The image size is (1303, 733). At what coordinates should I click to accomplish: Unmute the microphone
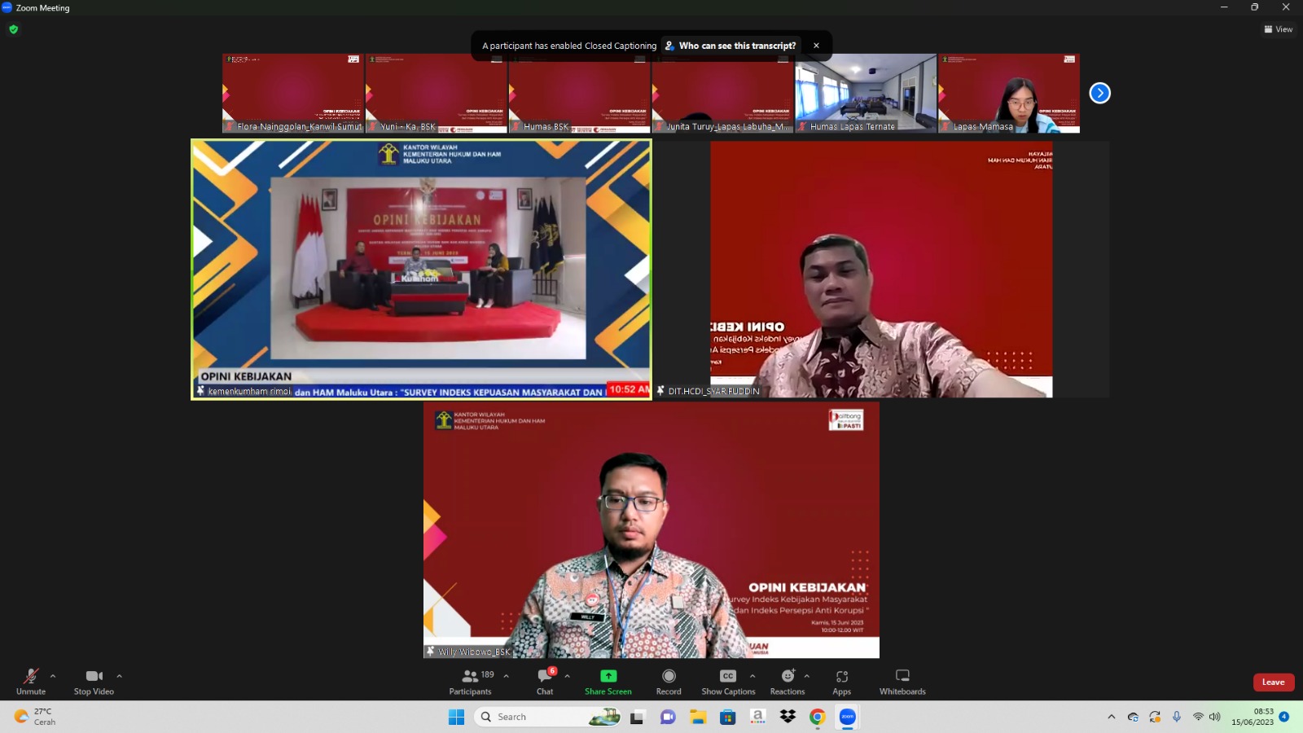point(31,682)
